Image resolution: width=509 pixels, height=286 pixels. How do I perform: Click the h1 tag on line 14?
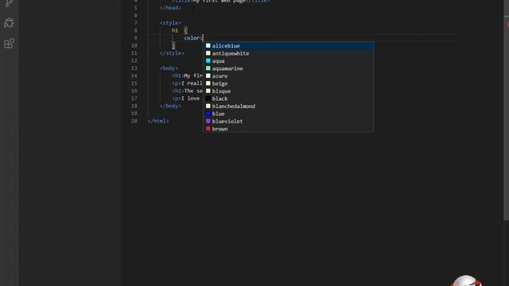(x=178, y=76)
